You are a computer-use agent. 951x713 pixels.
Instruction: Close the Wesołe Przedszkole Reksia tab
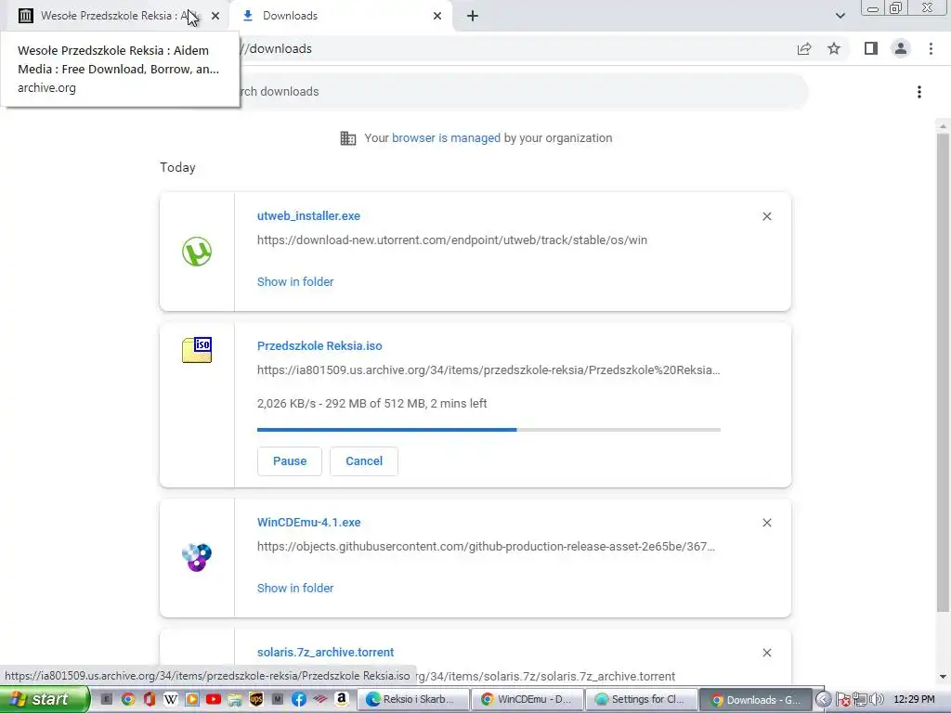tap(215, 16)
